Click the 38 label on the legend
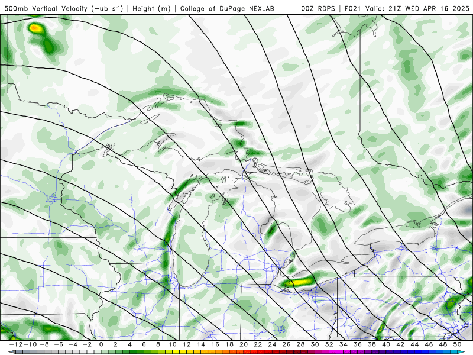 pos(372,344)
